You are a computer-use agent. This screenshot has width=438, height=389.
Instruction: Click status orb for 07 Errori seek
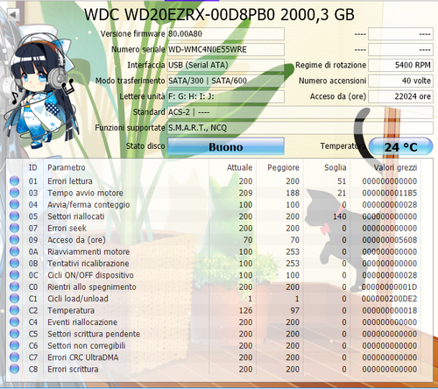coord(14,228)
